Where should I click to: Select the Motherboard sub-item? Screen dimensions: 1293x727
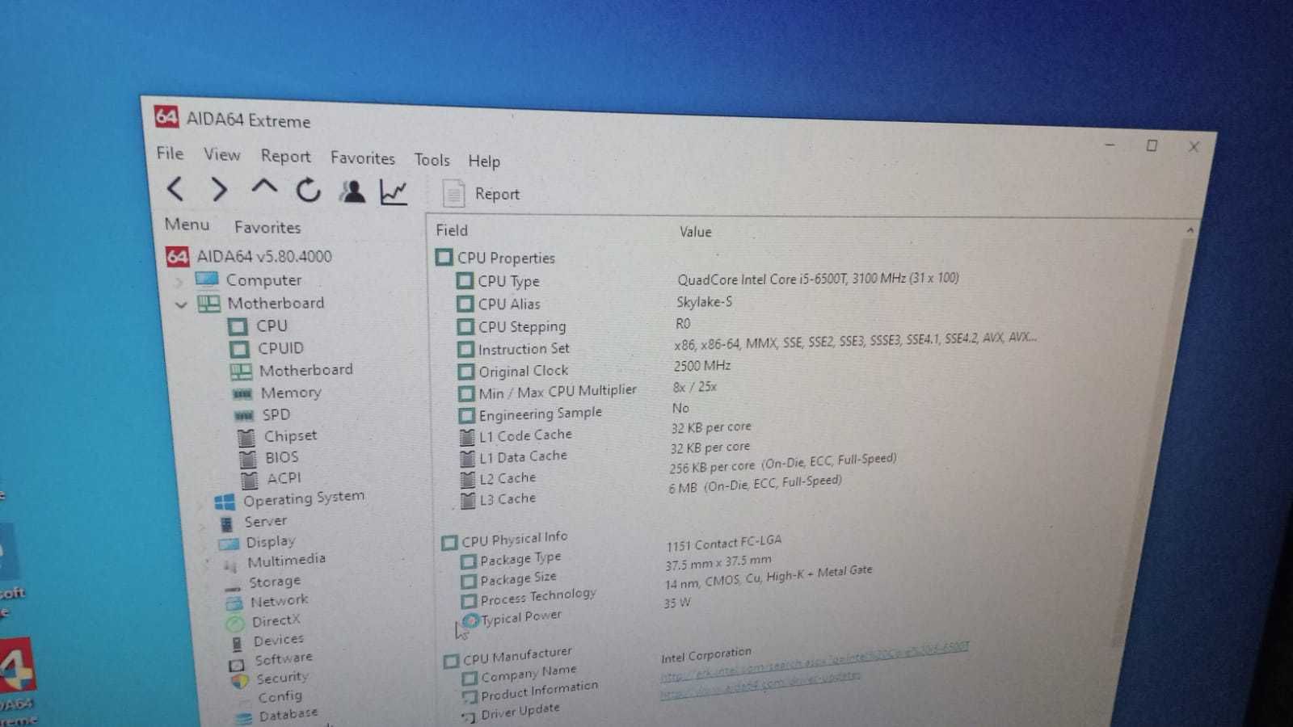[x=305, y=370]
